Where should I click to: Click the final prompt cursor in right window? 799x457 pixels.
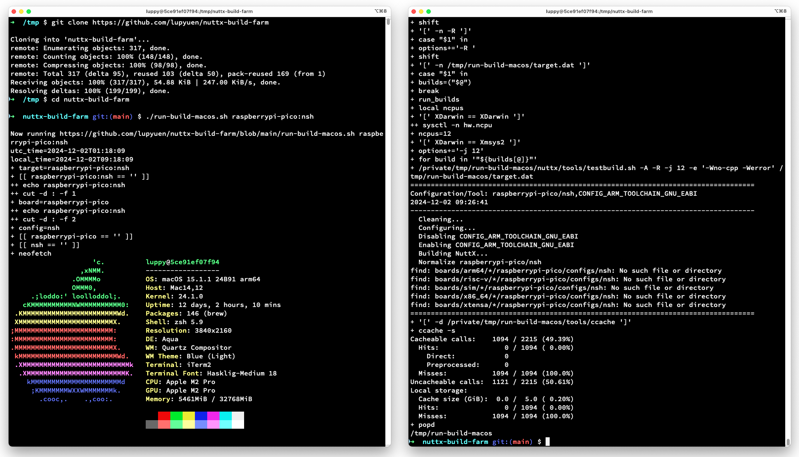coord(547,442)
